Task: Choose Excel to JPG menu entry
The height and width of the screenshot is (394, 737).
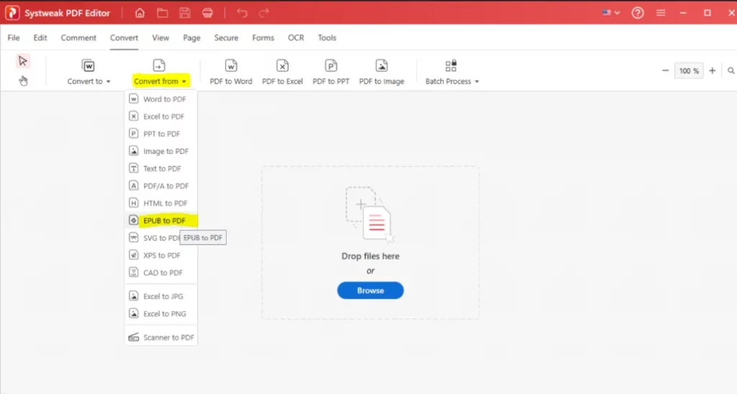Action: (x=161, y=296)
